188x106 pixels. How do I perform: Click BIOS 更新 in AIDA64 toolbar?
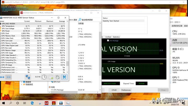[73, 20]
